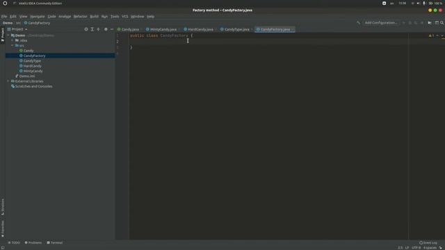Open the Window menu
The height and width of the screenshot is (250, 445).
138,17
